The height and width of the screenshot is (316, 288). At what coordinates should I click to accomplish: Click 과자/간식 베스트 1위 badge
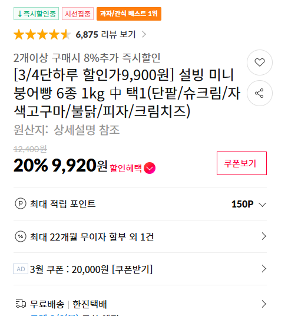tap(129, 14)
